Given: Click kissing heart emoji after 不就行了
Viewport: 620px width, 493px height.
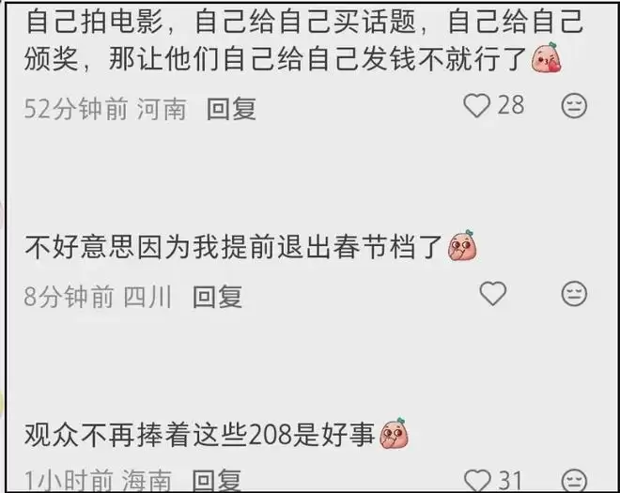Looking at the screenshot, I should click(x=546, y=57).
